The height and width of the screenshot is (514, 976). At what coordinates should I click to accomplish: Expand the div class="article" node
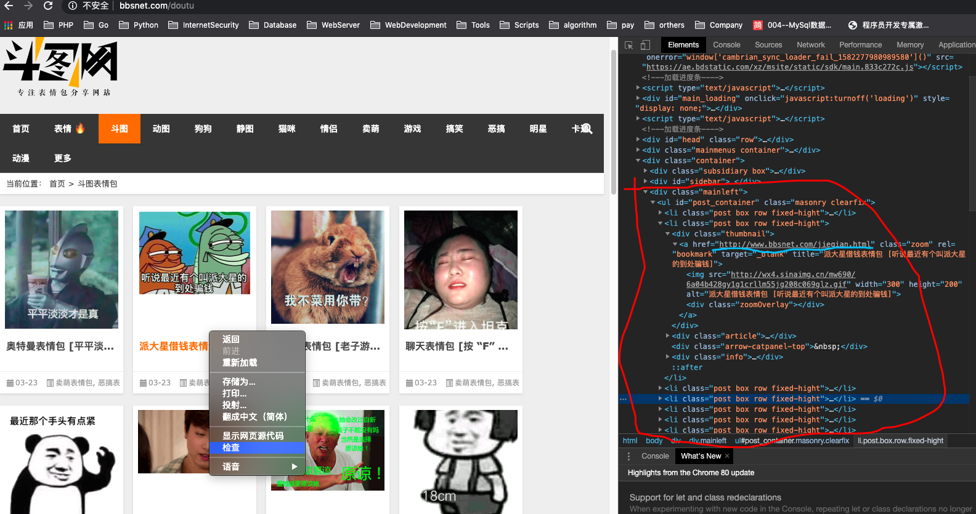[x=667, y=336]
